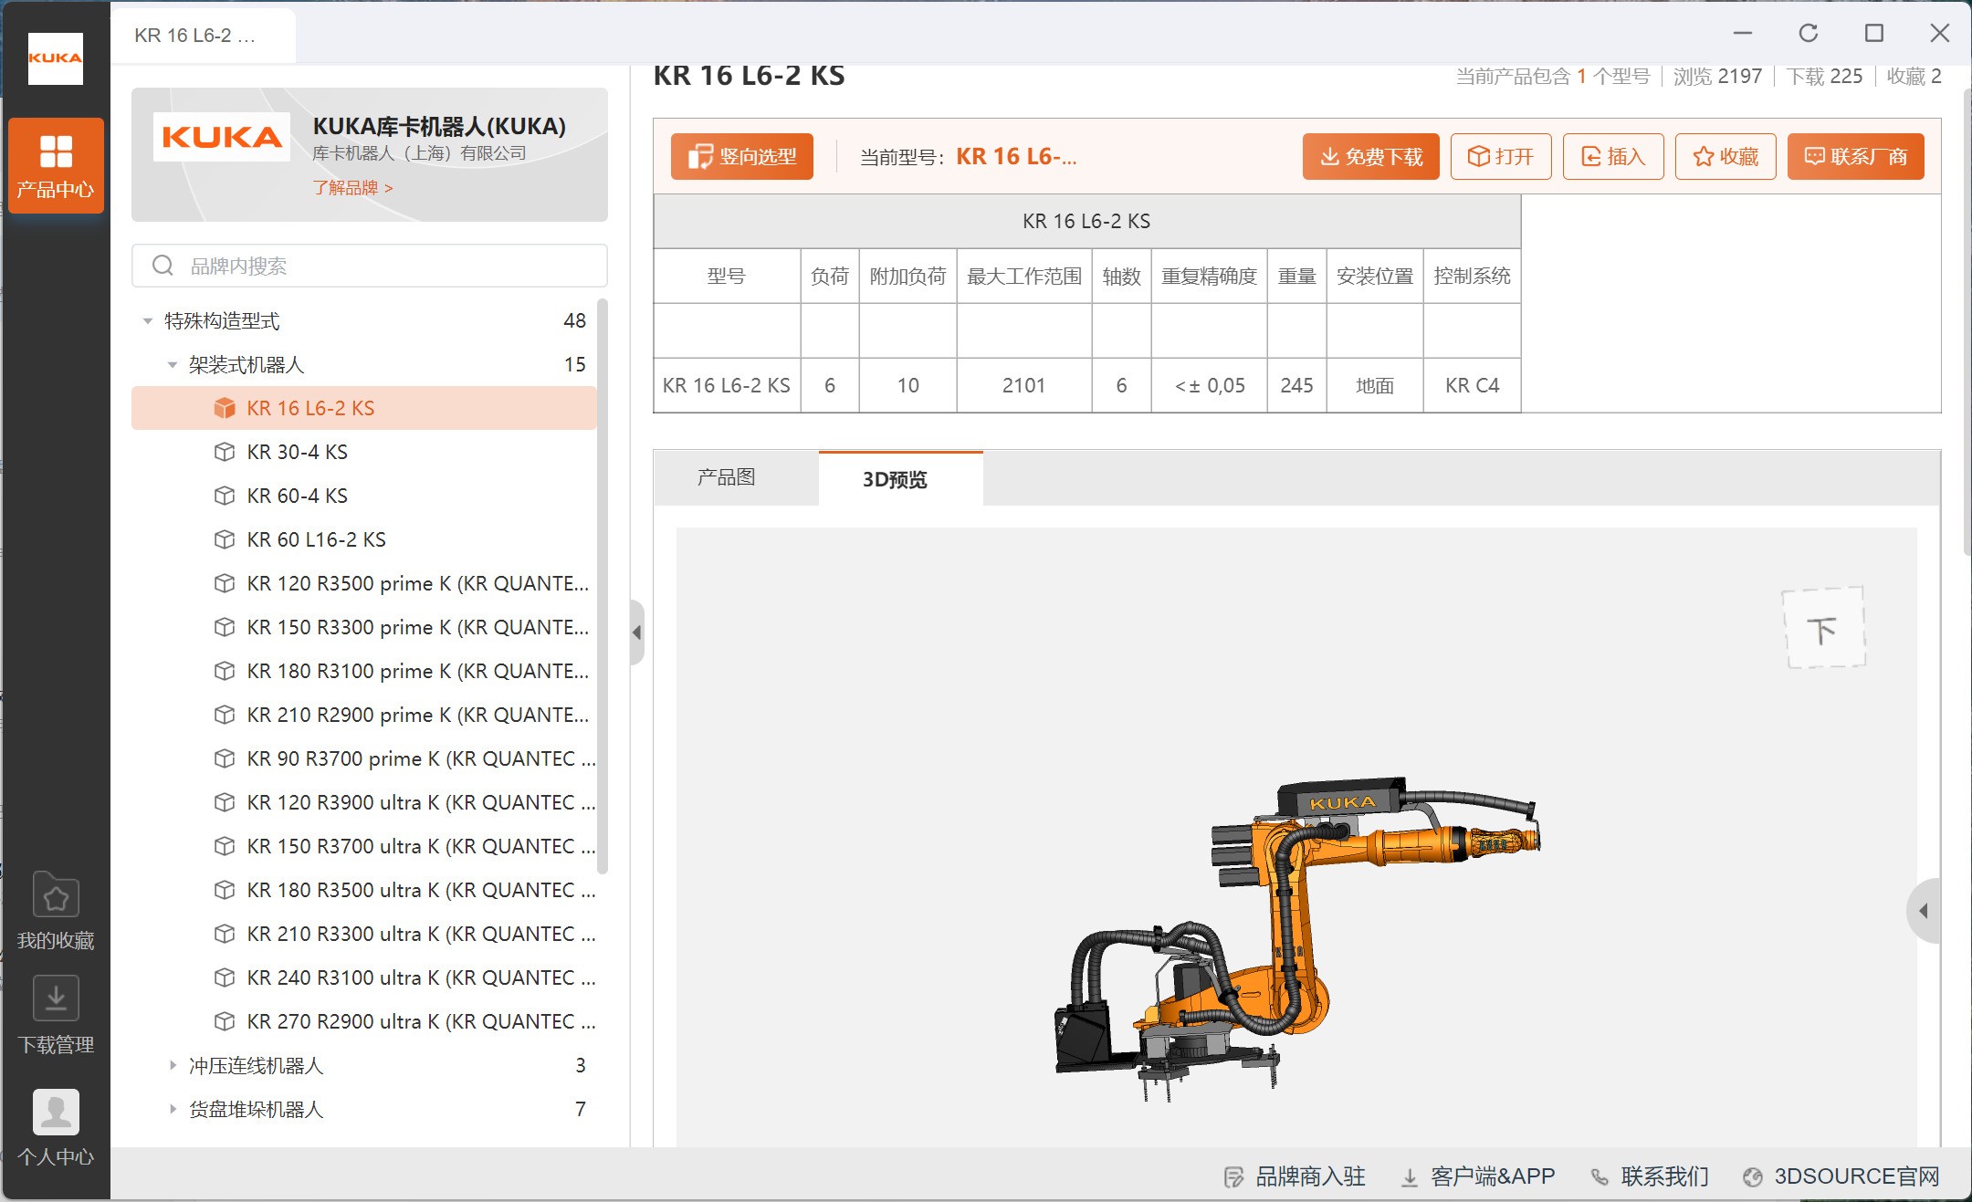Click the 联系厂商 contact vendor button
Viewport: 1972px width, 1202px height.
pos(1856,157)
